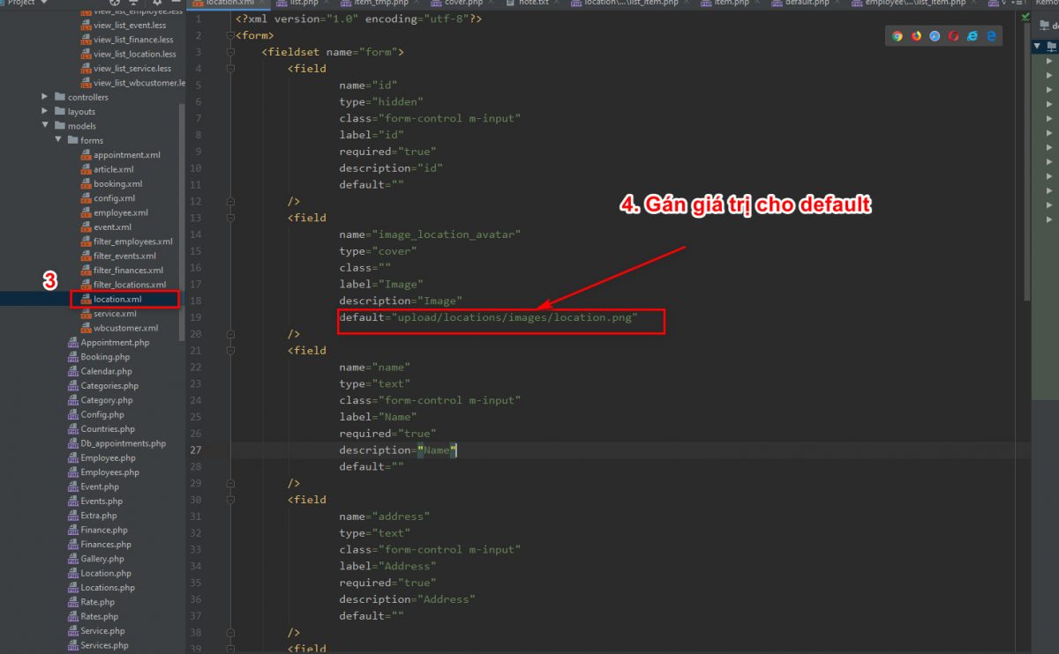Open location.xml in the project tree
The height and width of the screenshot is (654, 1059).
(116, 300)
